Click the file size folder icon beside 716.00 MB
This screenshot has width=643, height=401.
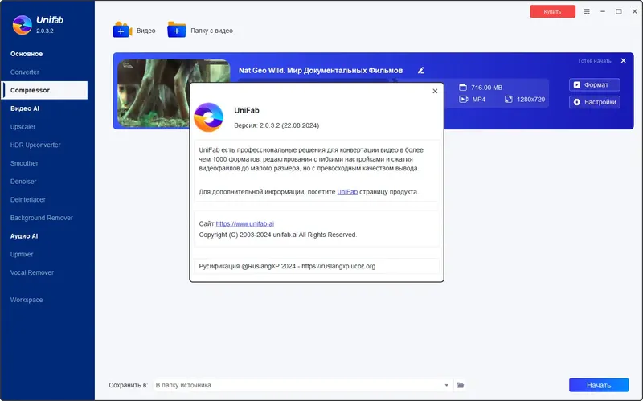pos(463,88)
